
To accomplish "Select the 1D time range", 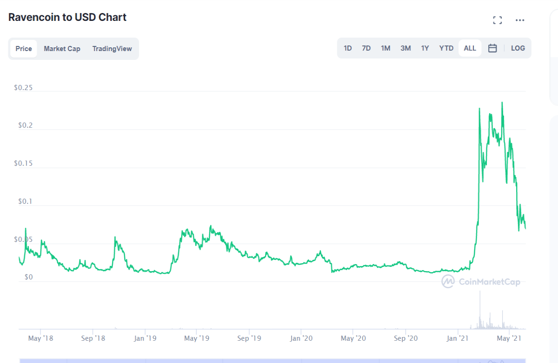I will pos(347,48).
